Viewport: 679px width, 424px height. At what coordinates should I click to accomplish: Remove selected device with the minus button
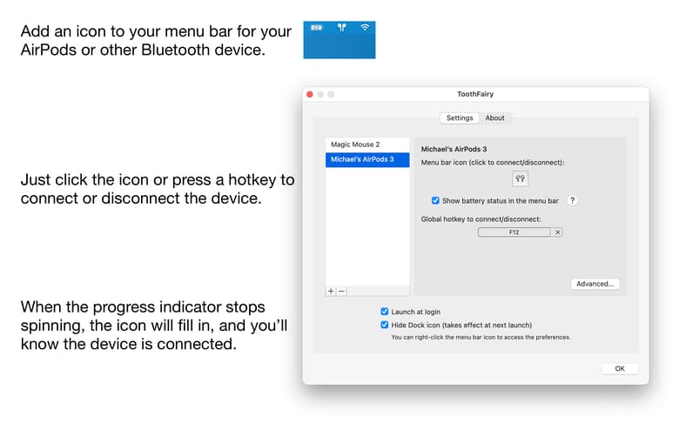(x=341, y=292)
